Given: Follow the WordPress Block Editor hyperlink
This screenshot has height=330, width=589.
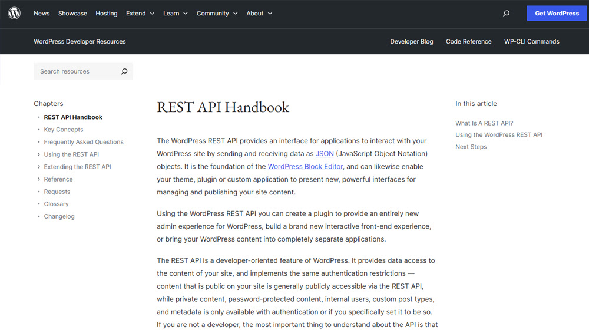Looking at the screenshot, I should [x=305, y=167].
